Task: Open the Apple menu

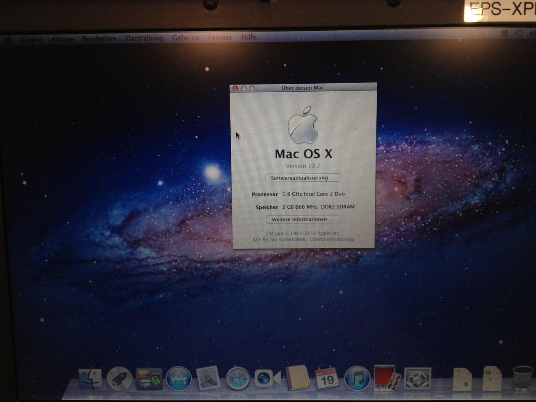Action: pos(8,40)
